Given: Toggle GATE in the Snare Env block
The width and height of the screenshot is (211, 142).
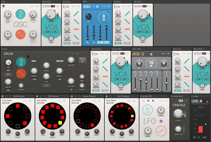Looking at the screenshot, I should click(96, 91).
